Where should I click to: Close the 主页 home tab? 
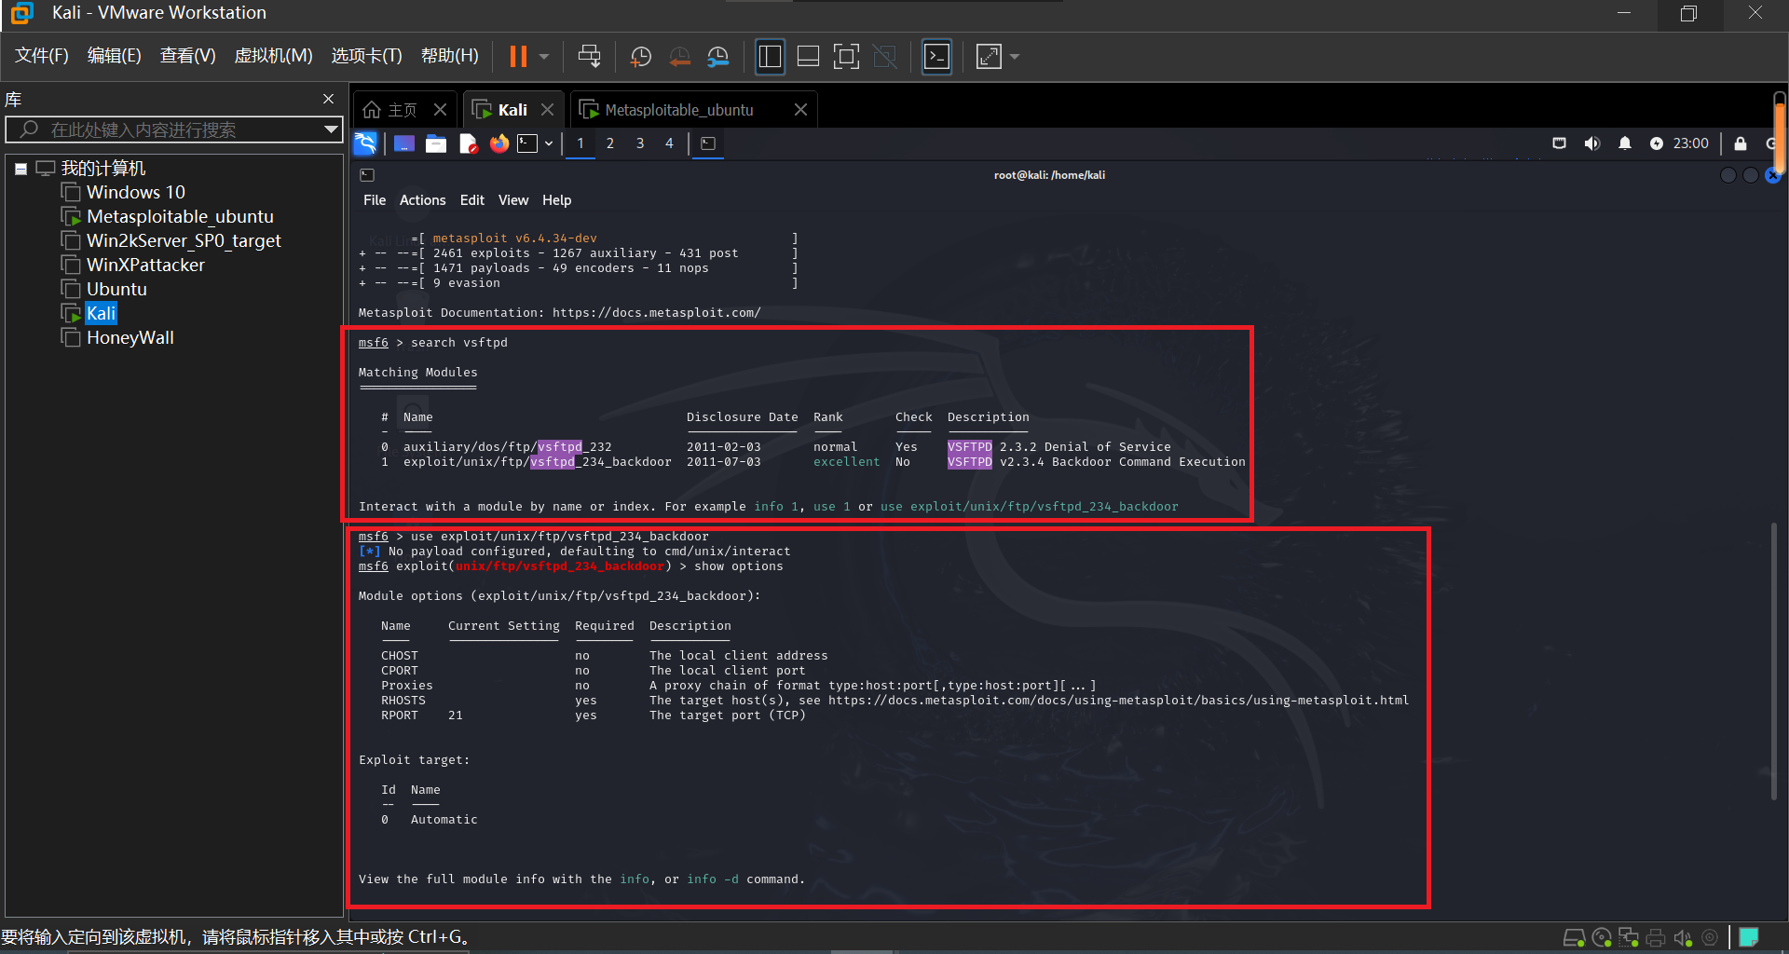(x=441, y=110)
